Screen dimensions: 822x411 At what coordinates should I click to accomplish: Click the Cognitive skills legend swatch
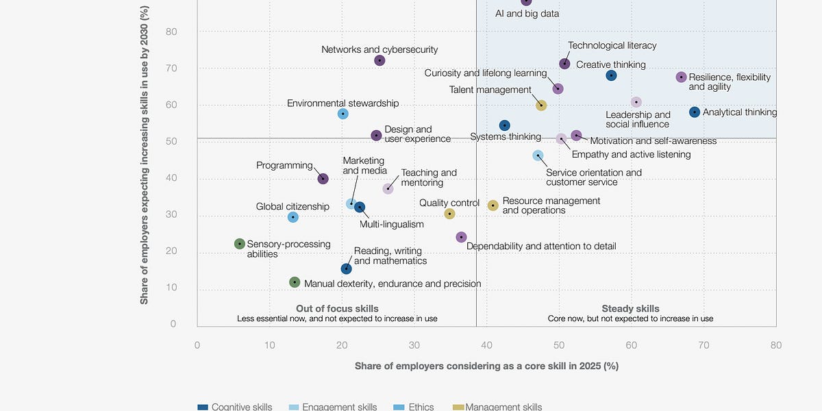click(203, 408)
